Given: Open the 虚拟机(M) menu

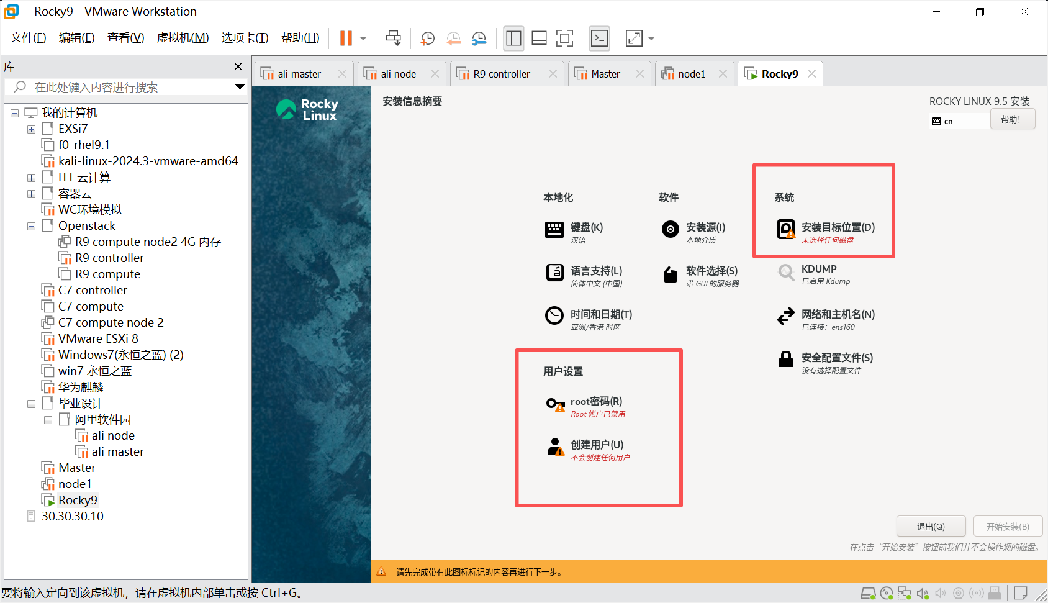Looking at the screenshot, I should coord(183,38).
